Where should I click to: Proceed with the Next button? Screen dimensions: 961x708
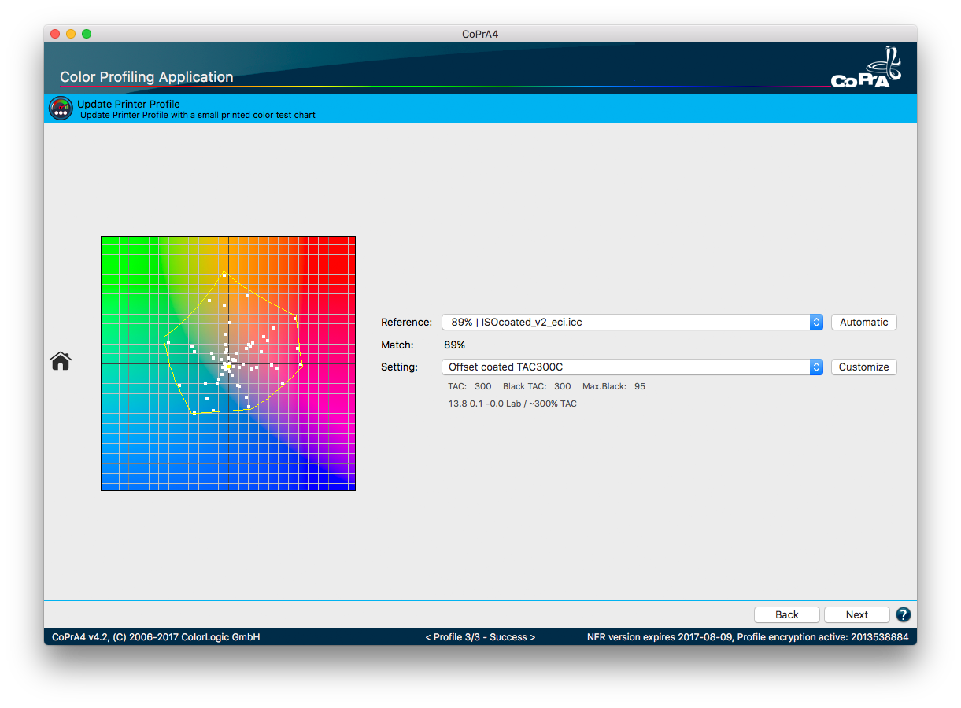tap(857, 614)
